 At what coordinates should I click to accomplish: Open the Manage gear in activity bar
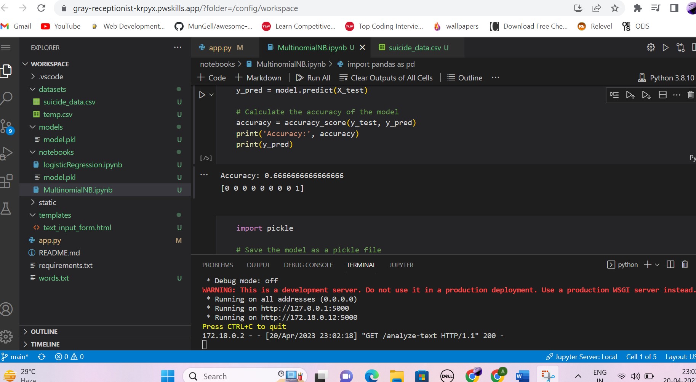click(x=6, y=337)
